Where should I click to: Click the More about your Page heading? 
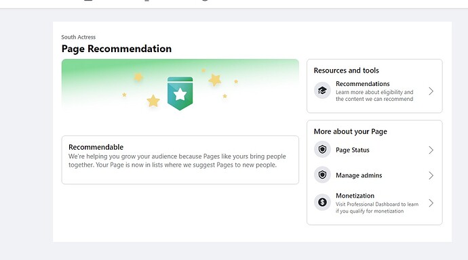click(x=351, y=131)
